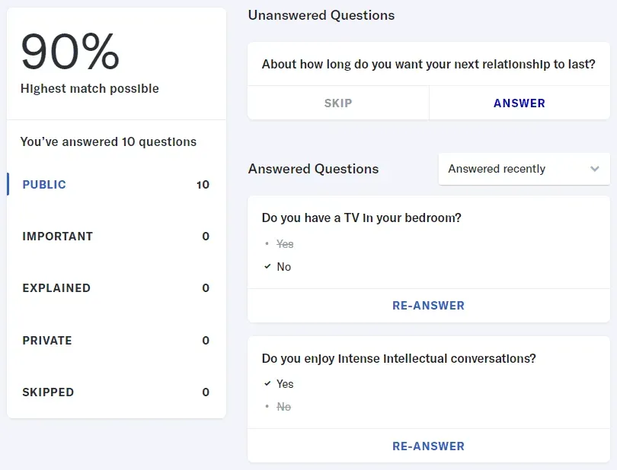Switch to the PUBLIC questions category
The width and height of the screenshot is (617, 470).
[x=43, y=184]
